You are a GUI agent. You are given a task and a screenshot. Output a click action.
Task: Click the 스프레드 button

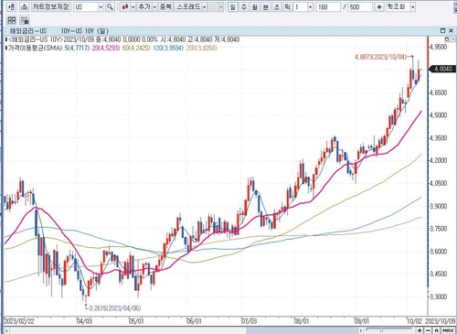click(188, 6)
